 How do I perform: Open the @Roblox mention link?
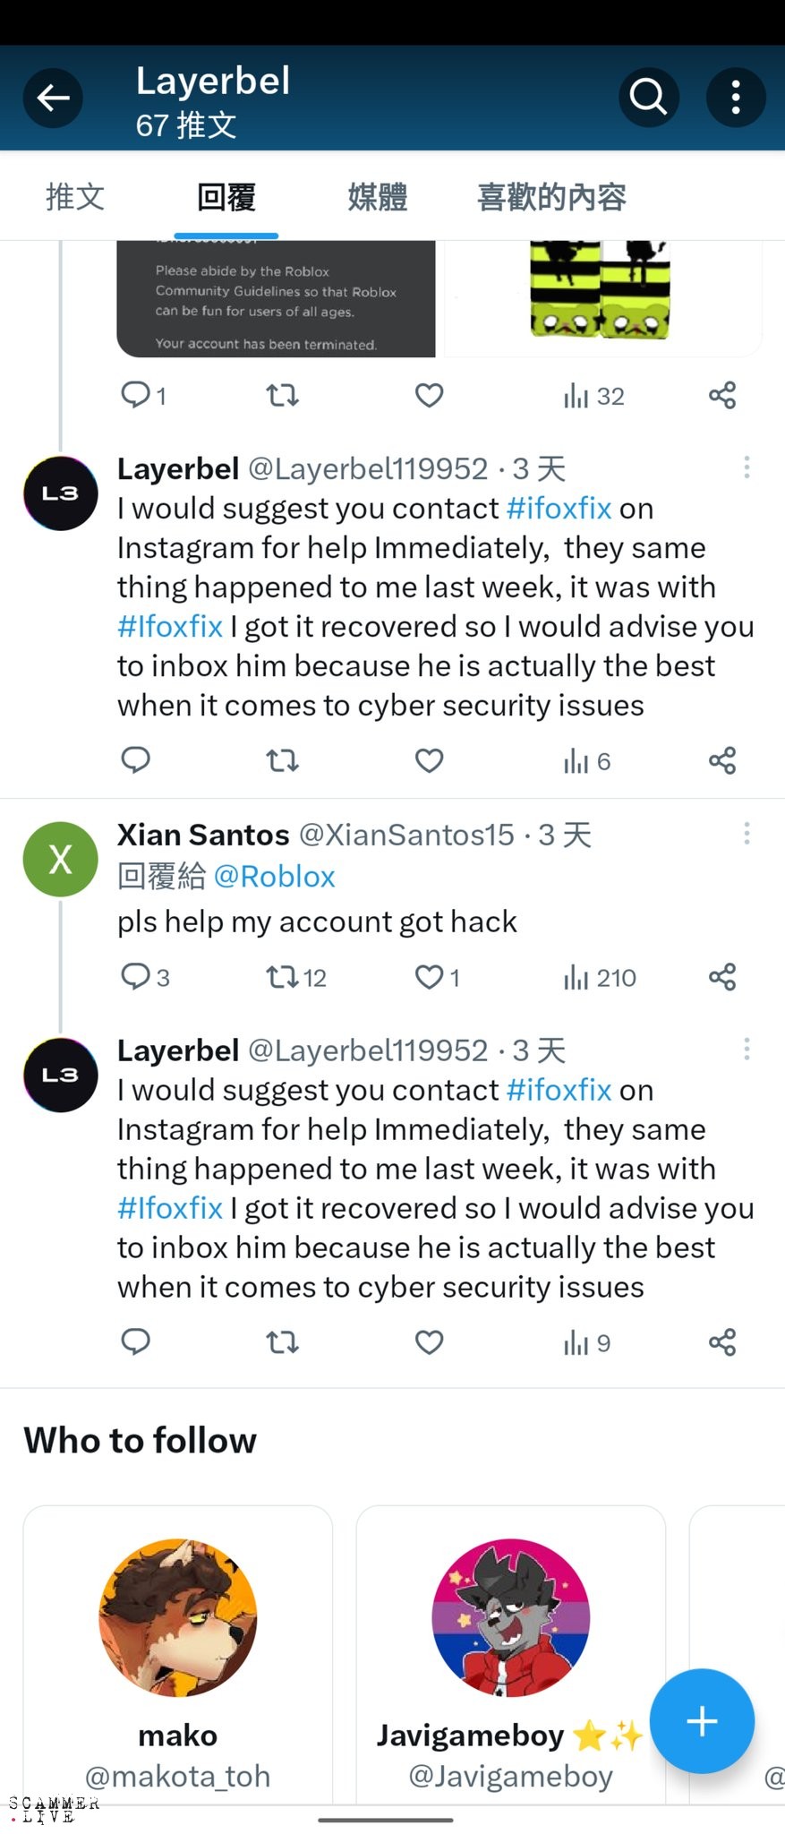(275, 877)
